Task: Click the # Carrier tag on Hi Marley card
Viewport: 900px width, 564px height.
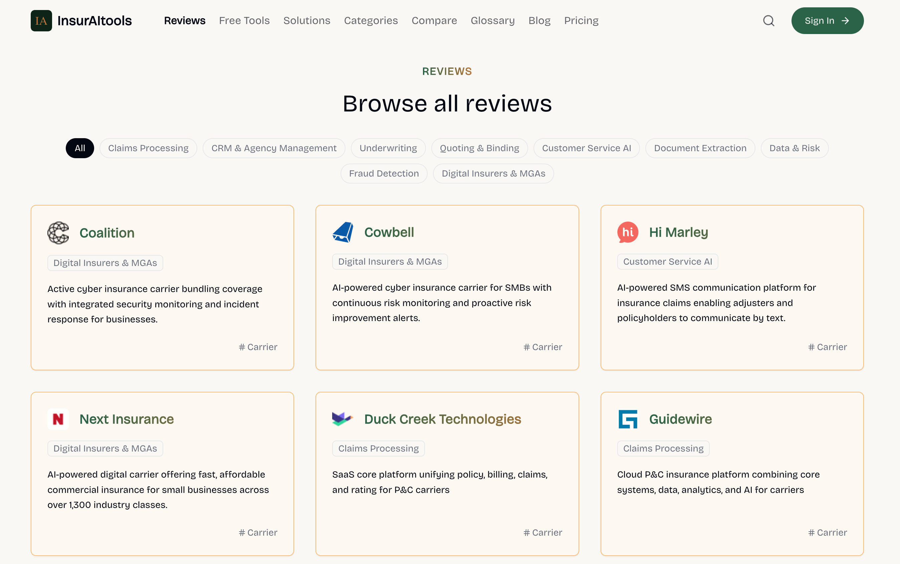Action: (x=827, y=347)
